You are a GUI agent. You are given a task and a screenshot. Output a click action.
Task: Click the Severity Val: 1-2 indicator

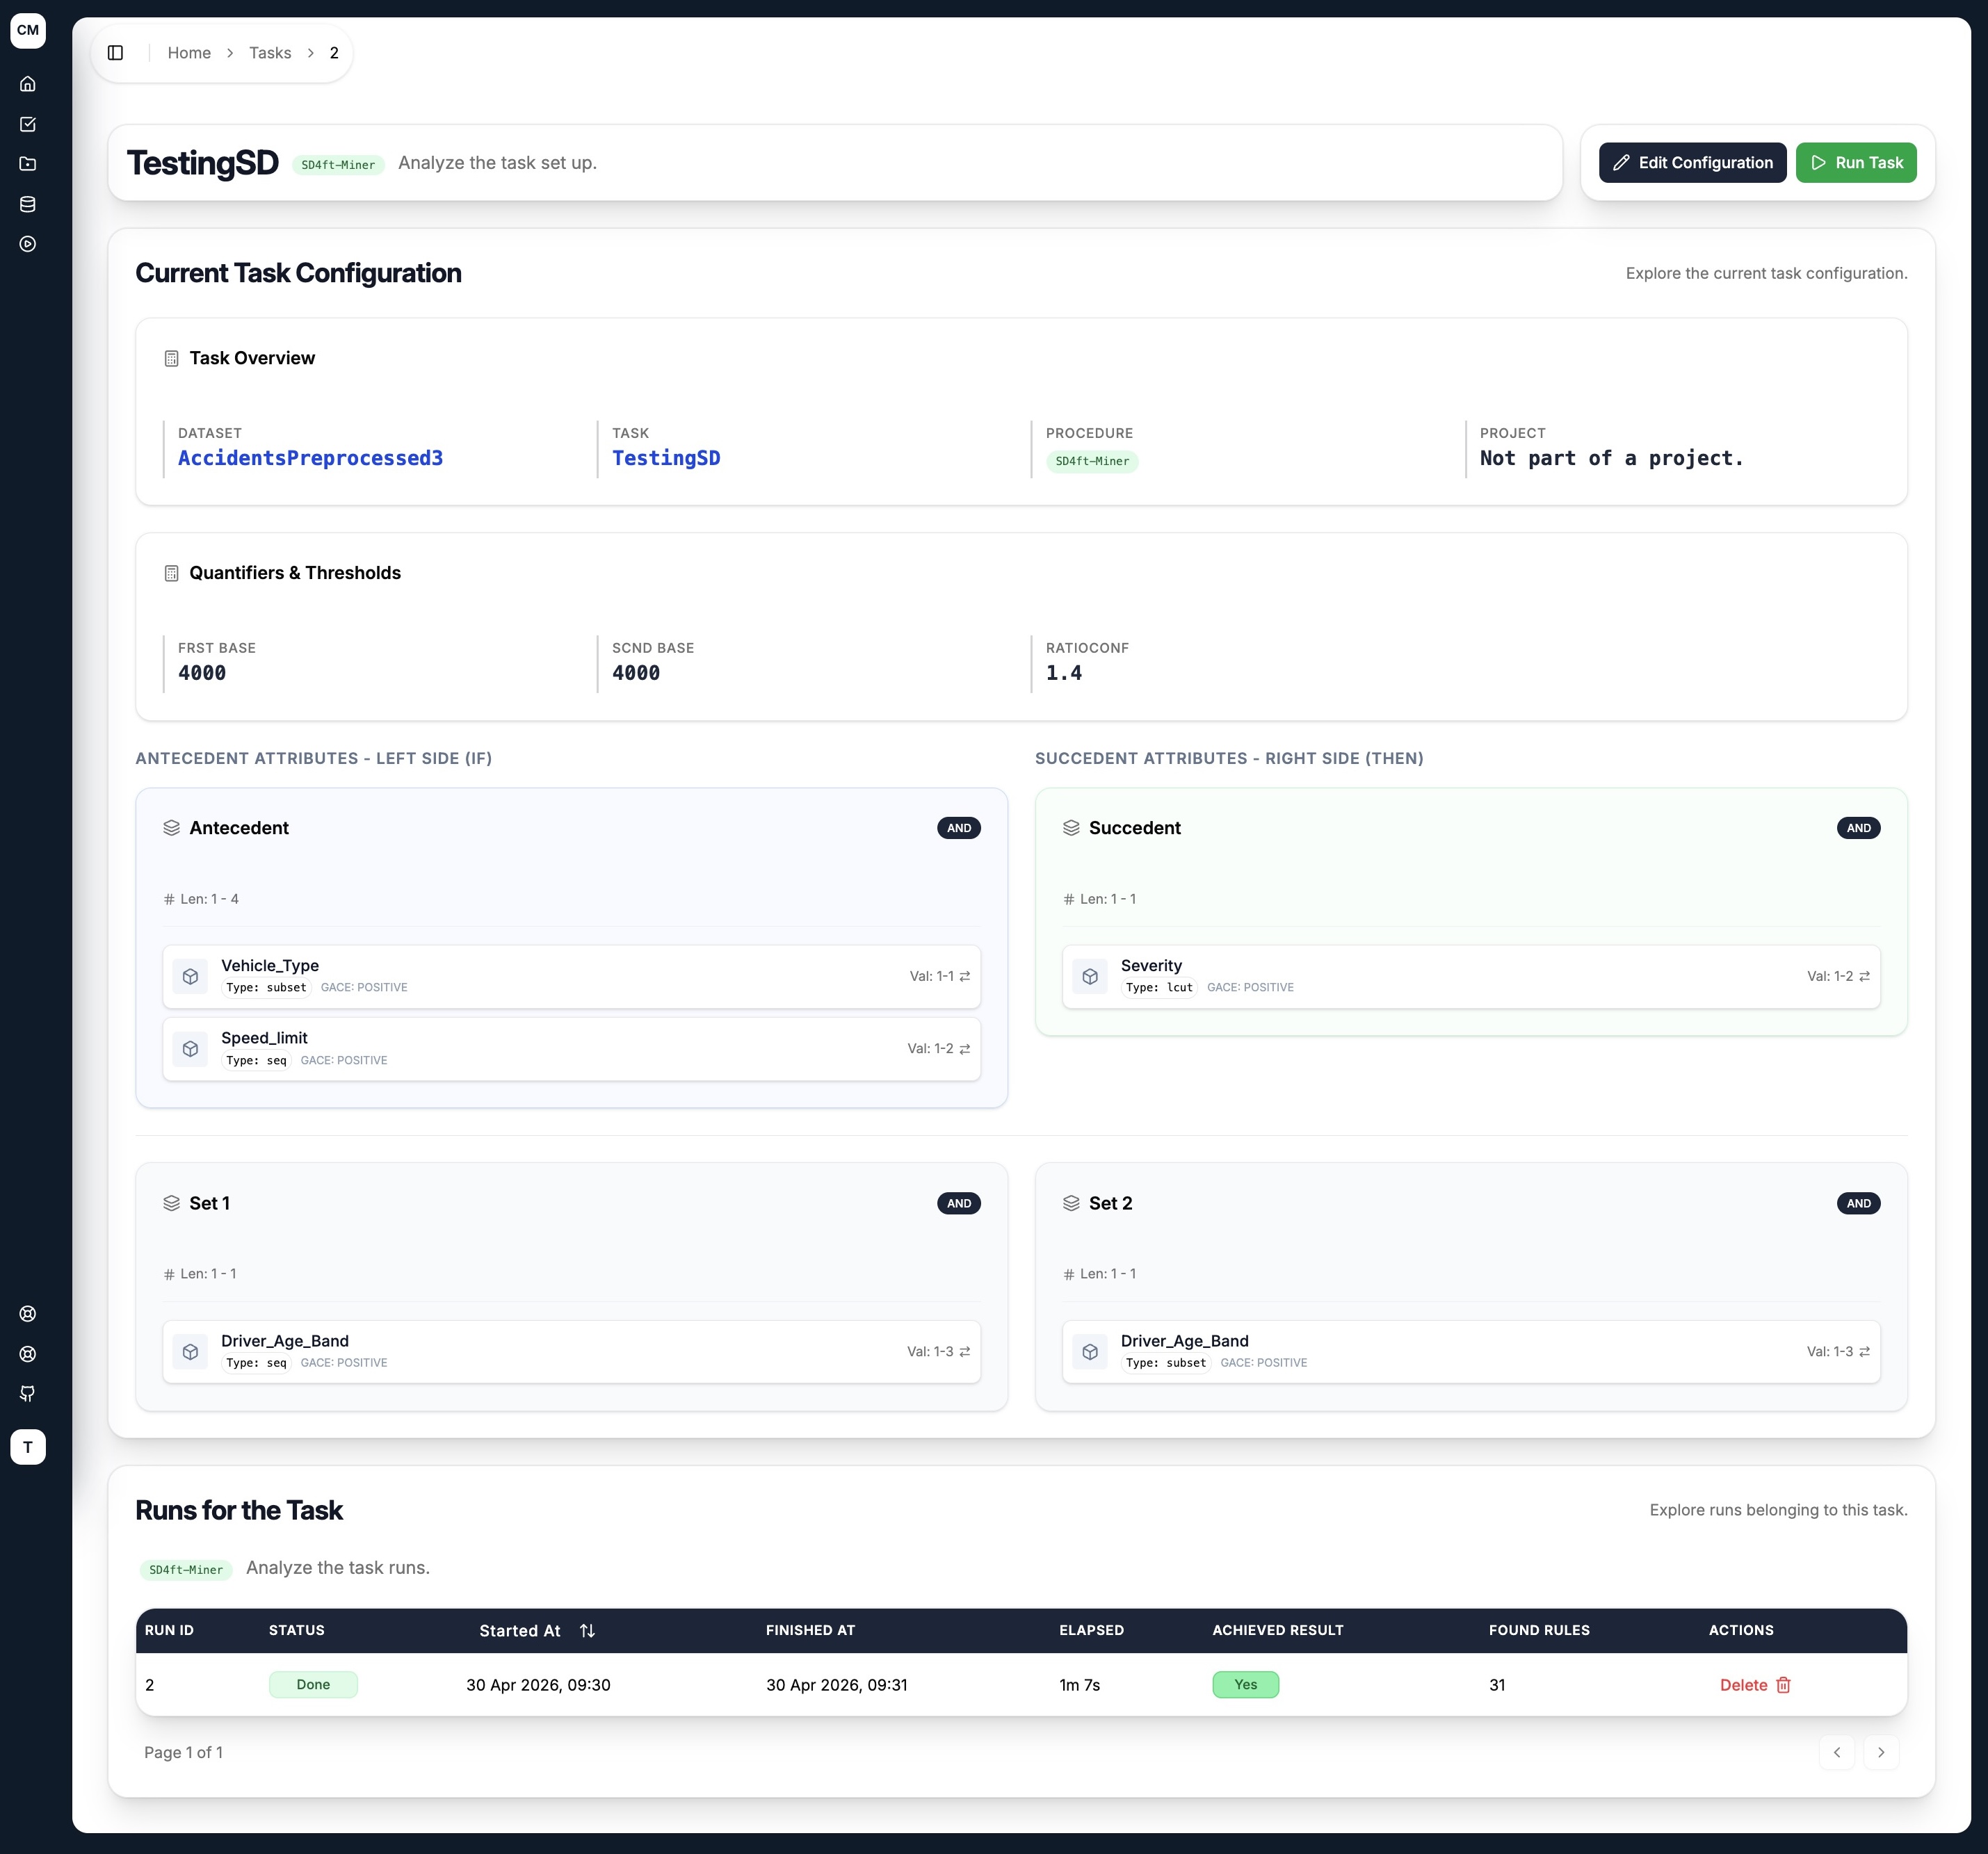point(1838,977)
